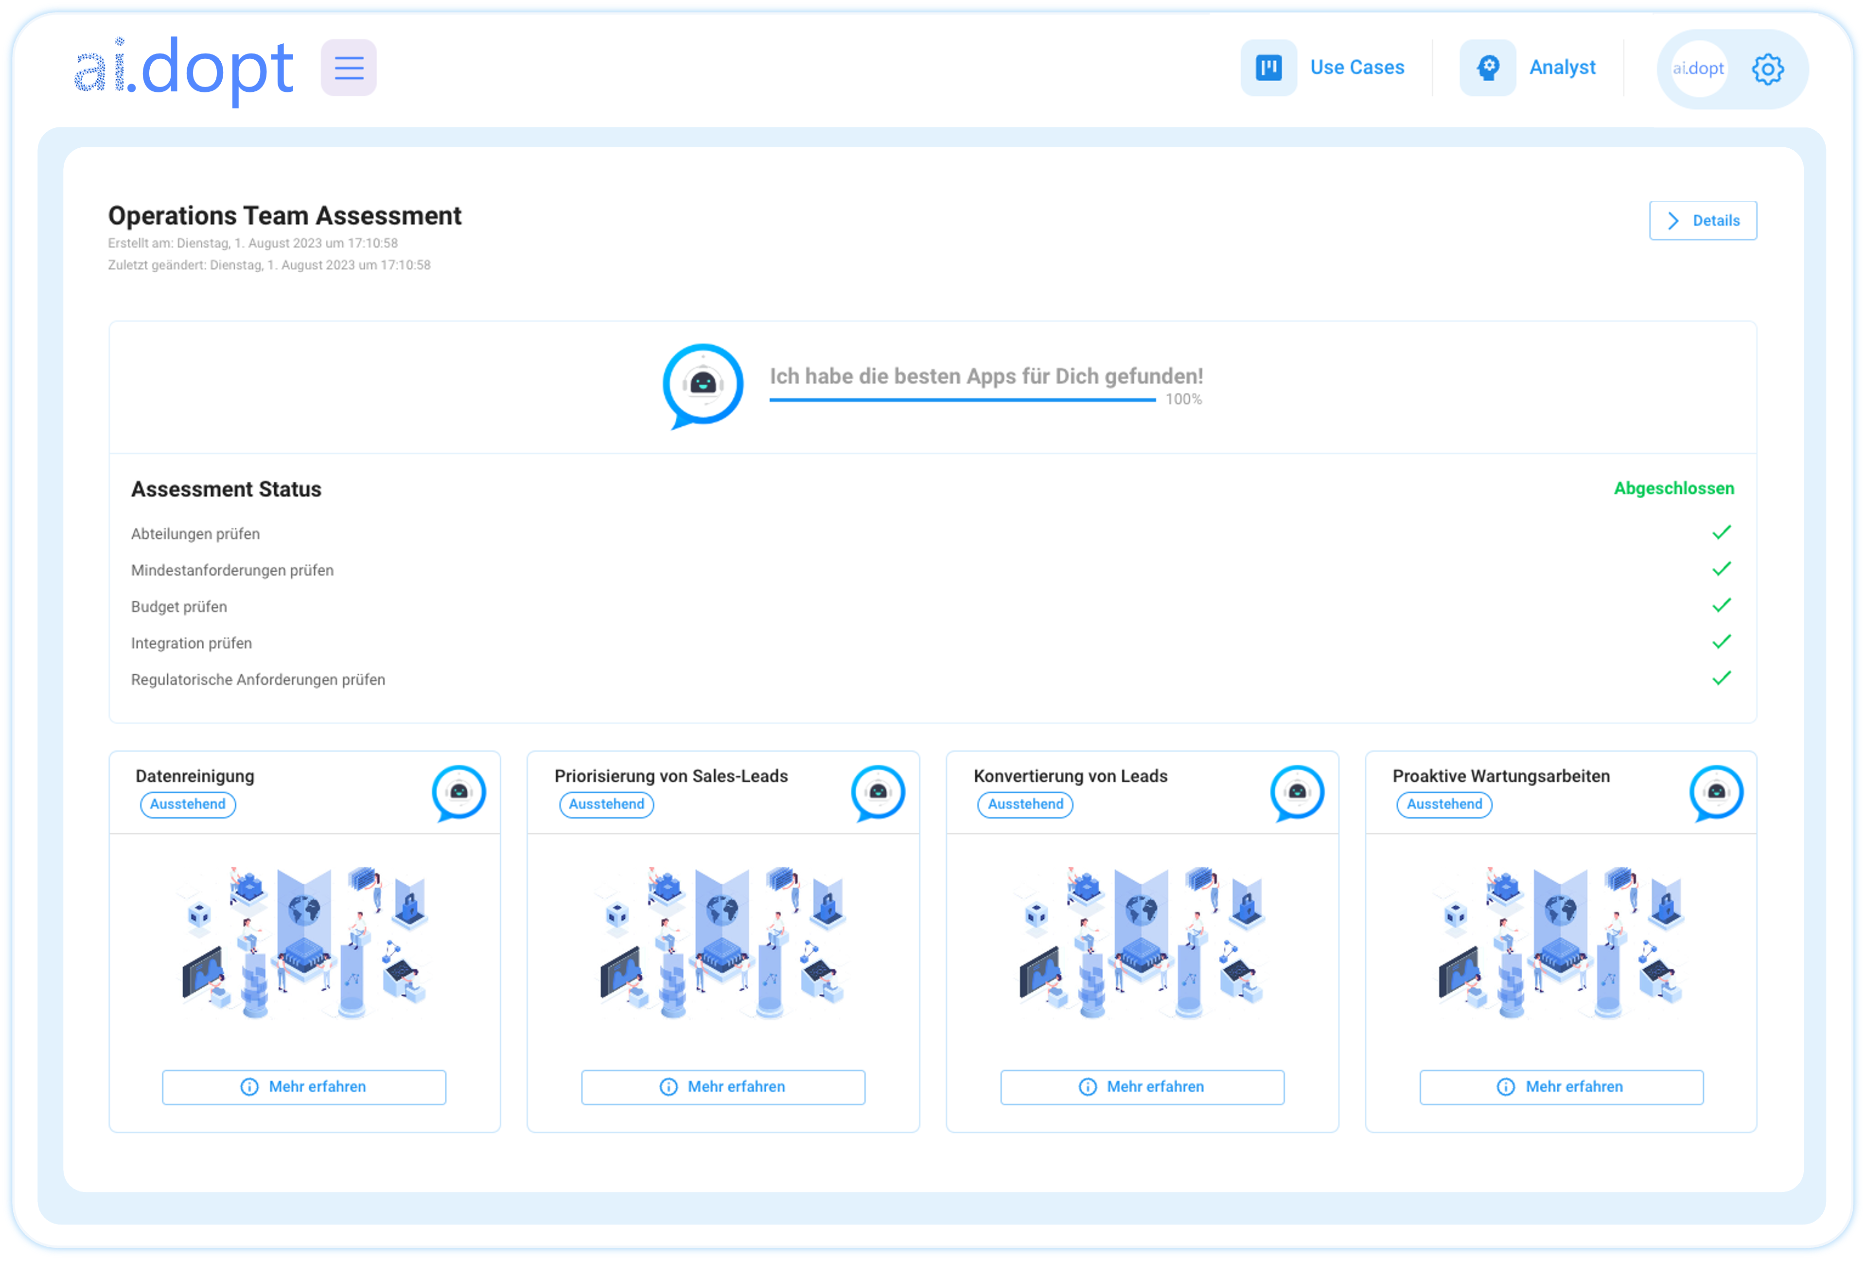Click the Analyst head icon
This screenshot has width=1865, height=1261.
click(x=1487, y=68)
